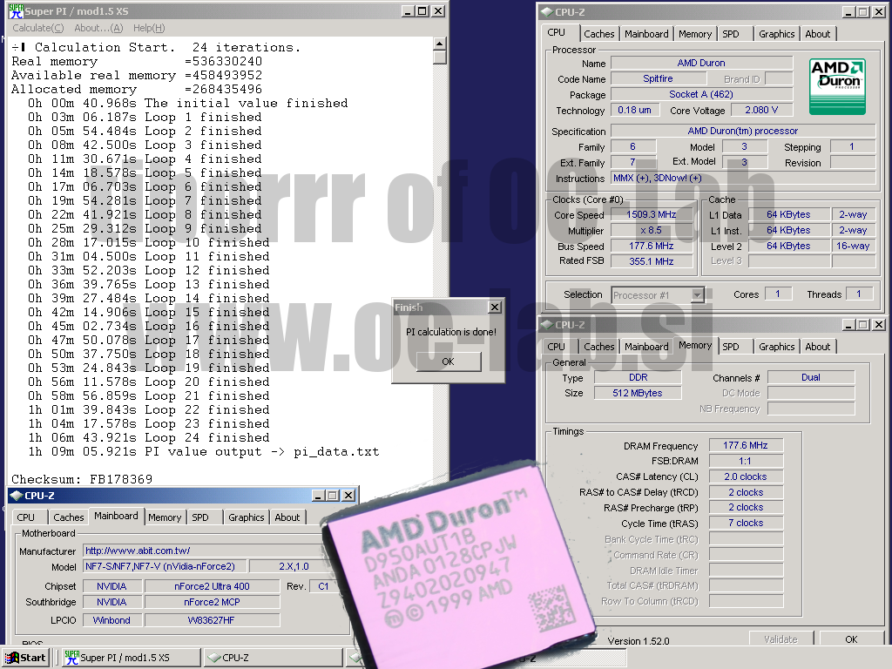Select the CPU tab in the CPU-Z Memory window
This screenshot has height=669, width=892.
point(557,347)
